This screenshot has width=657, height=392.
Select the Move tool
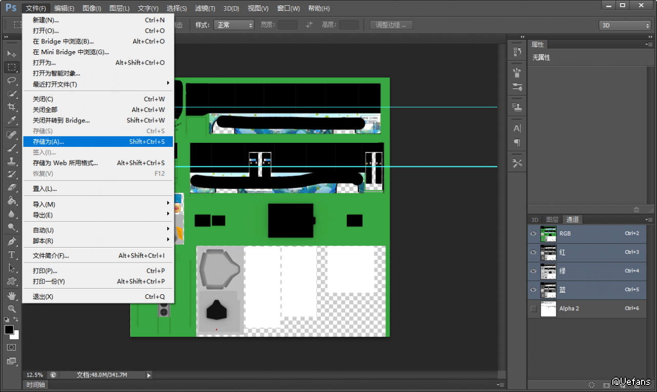pyautogui.click(x=11, y=54)
